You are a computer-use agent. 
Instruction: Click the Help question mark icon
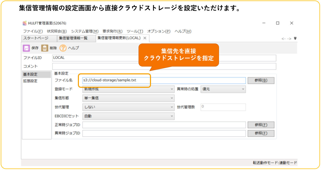click(x=63, y=48)
